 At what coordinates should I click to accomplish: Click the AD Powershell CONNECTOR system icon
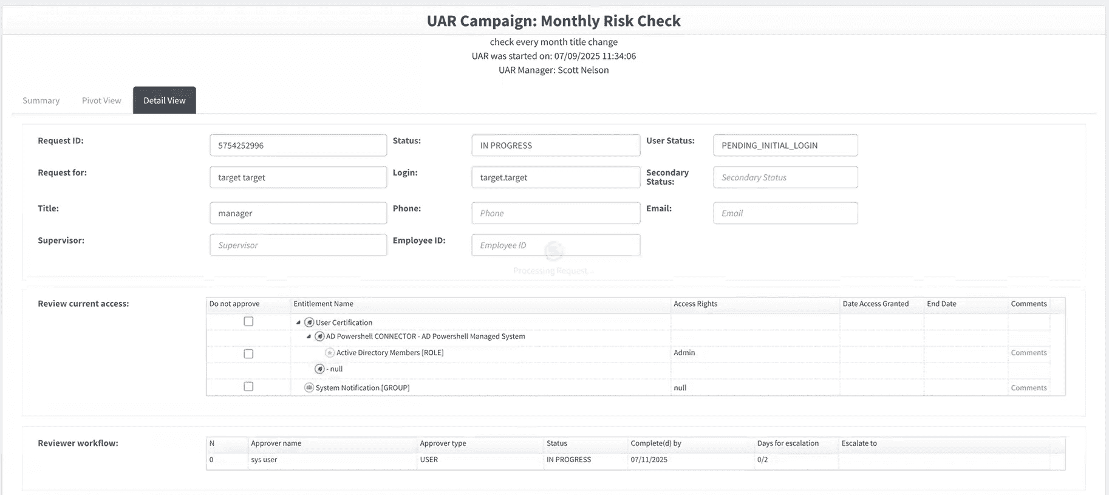[x=319, y=336]
